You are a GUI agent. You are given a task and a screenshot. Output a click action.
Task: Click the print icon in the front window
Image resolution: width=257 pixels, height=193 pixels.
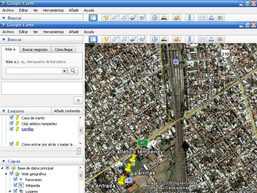(211, 39)
